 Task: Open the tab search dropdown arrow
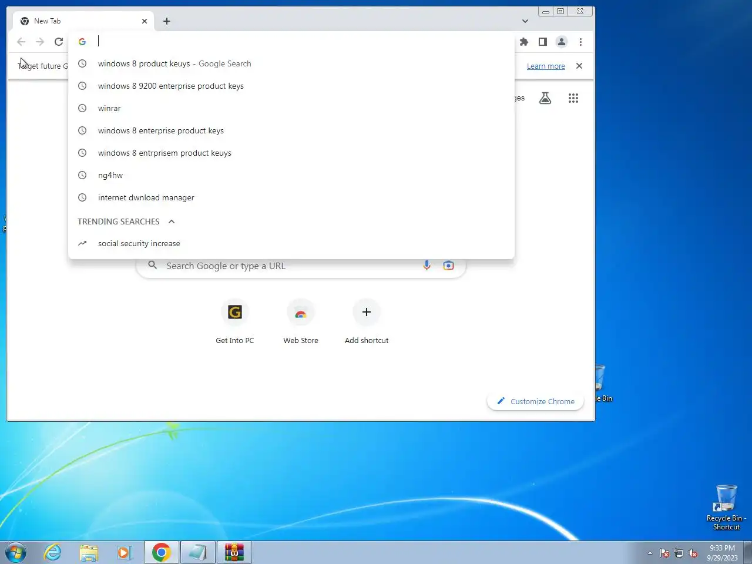525,21
